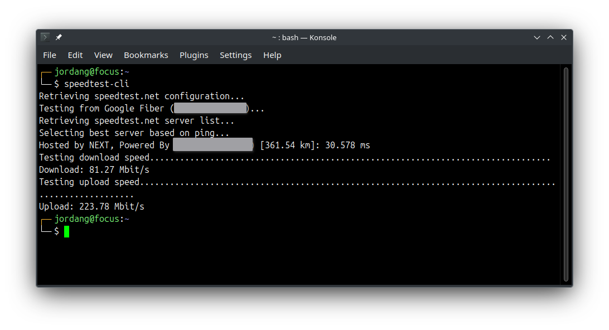Click 'Retrieving speedtest.net server list...' line
This screenshot has height=330, width=609.
click(x=136, y=121)
